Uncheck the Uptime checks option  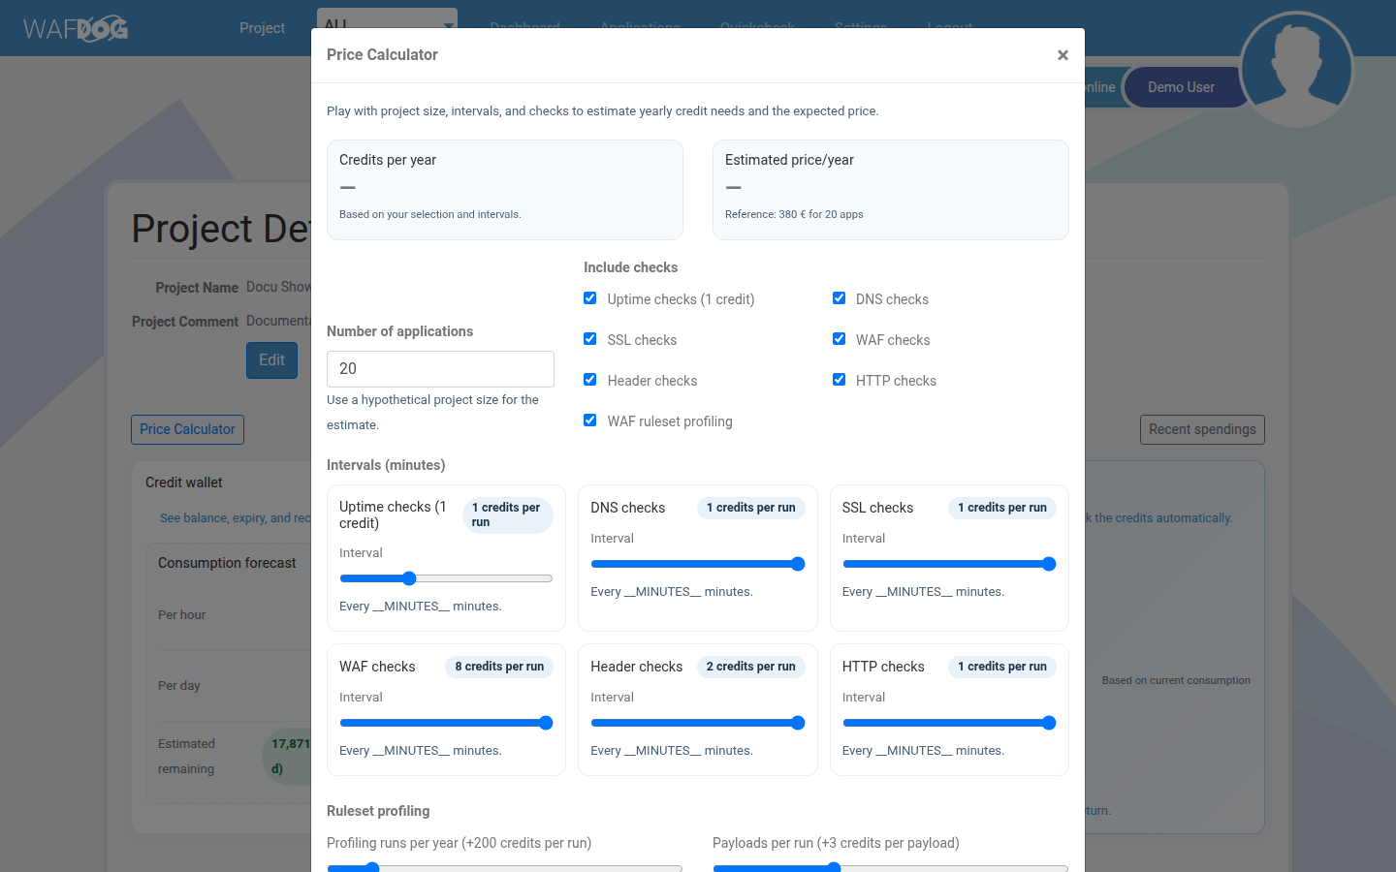[x=590, y=297]
